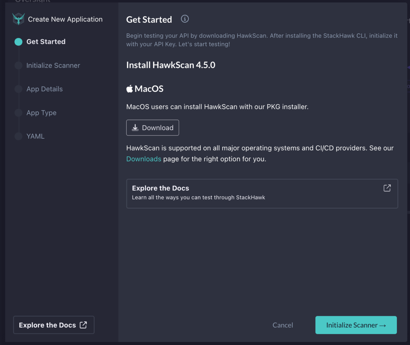410x345 pixels.
Task: Select the App Type step circle
Action: click(19, 113)
